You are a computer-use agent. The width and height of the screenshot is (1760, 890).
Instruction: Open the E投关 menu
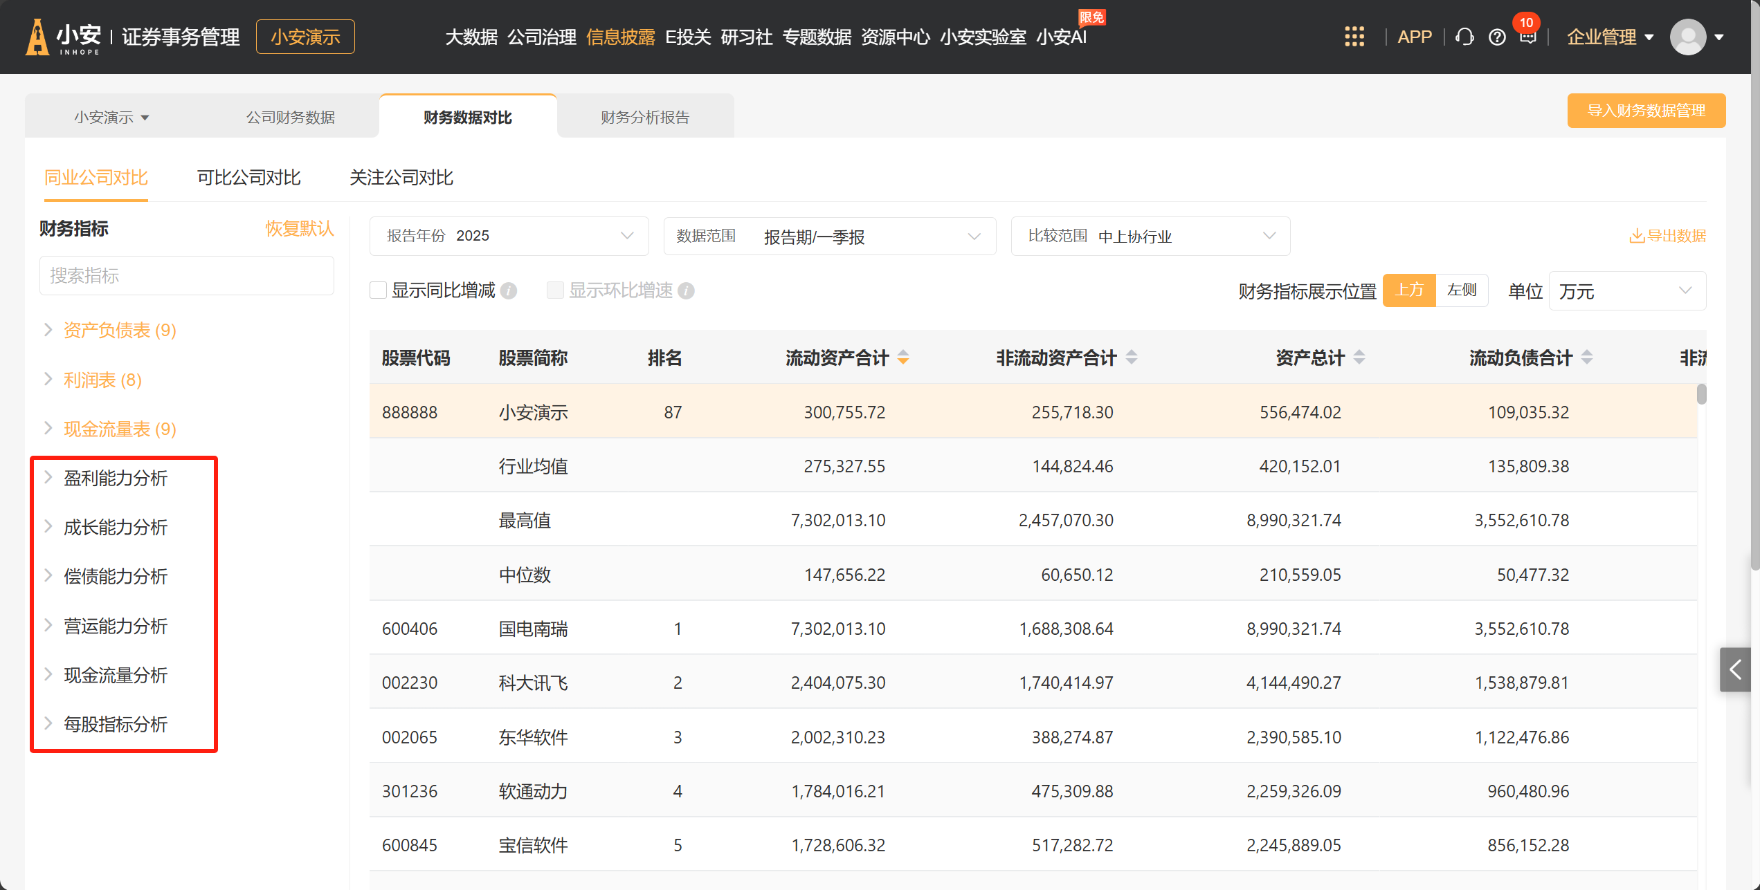click(688, 37)
